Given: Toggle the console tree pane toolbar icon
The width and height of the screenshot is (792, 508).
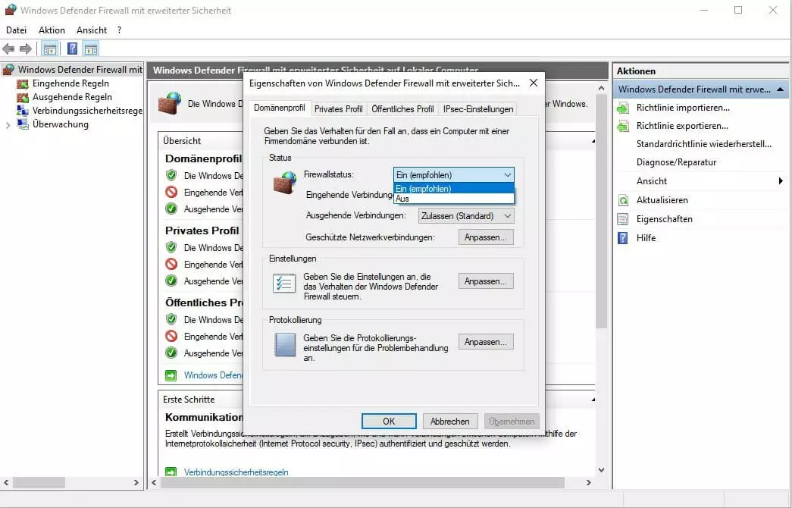Looking at the screenshot, I should [x=49, y=49].
